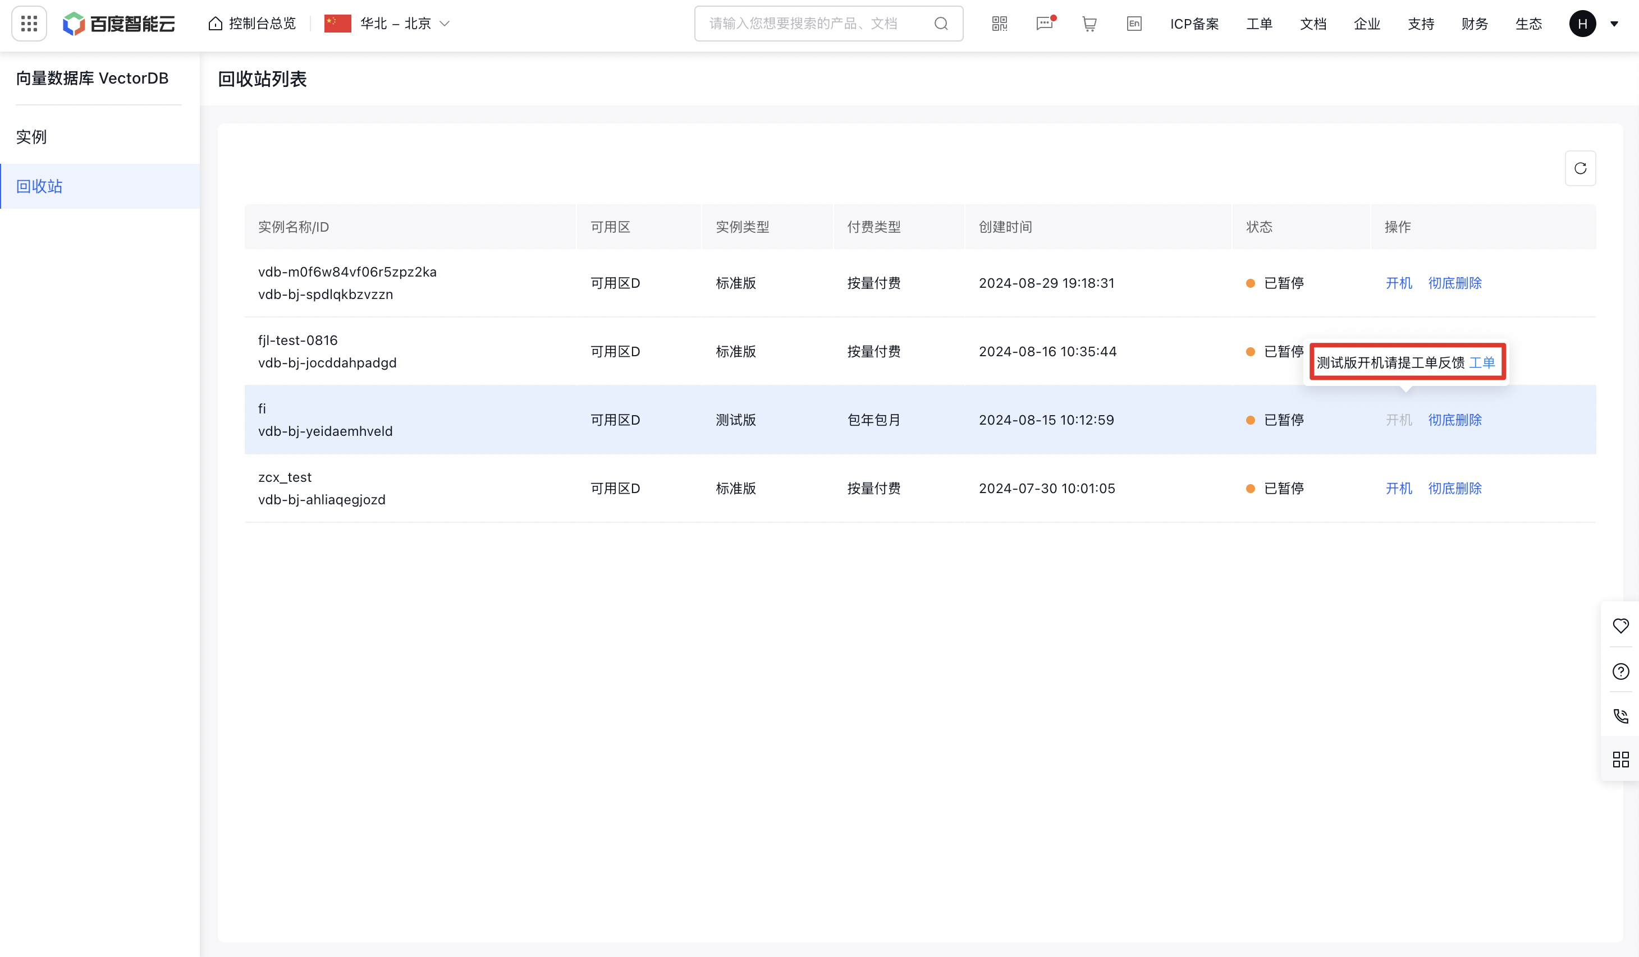
Task: Open the messages notification icon
Action: coord(1045,24)
